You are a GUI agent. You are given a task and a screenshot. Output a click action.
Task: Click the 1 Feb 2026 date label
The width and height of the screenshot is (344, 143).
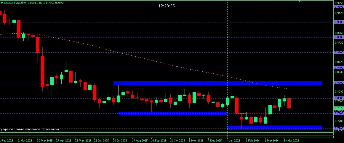253,141
